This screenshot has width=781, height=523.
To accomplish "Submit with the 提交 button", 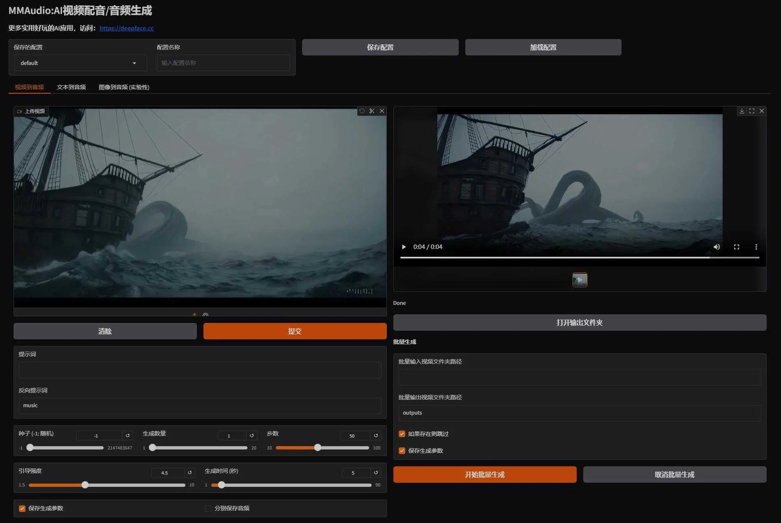I will pos(295,331).
